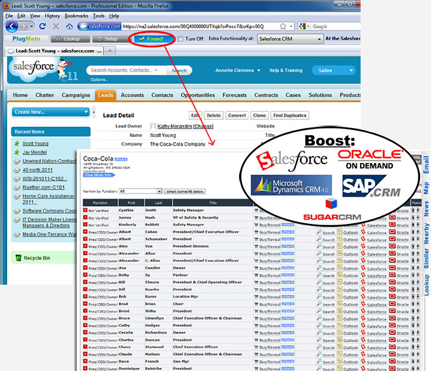Open the 40 north 2011 recent item
The height and width of the screenshot is (371, 431).
pyautogui.click(x=37, y=170)
